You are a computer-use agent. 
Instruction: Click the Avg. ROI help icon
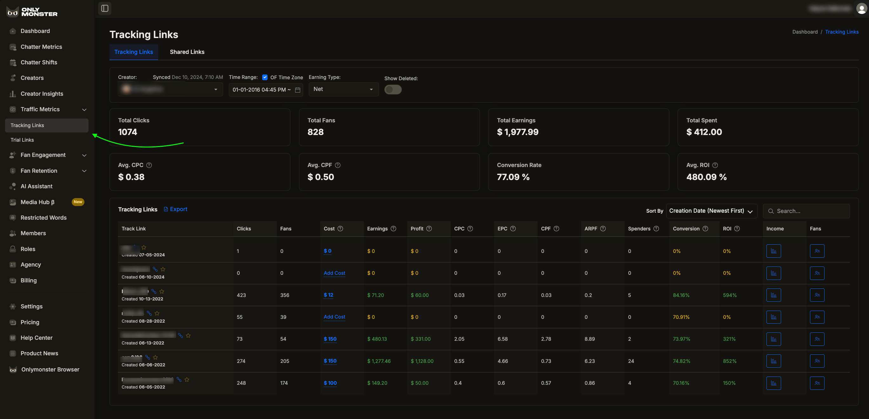(x=715, y=165)
